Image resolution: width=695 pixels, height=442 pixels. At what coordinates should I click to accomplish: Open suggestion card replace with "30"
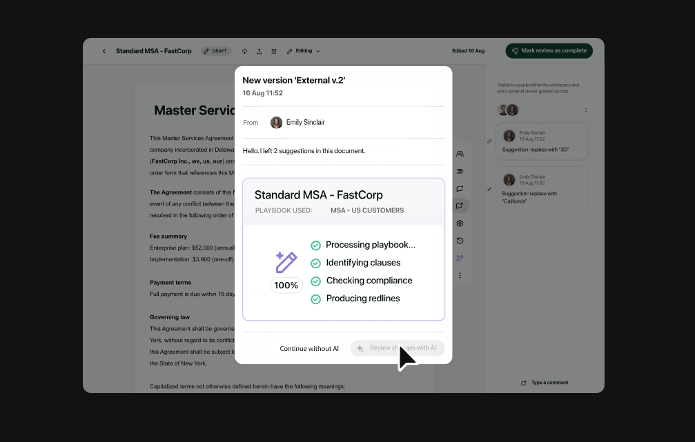[x=542, y=141]
